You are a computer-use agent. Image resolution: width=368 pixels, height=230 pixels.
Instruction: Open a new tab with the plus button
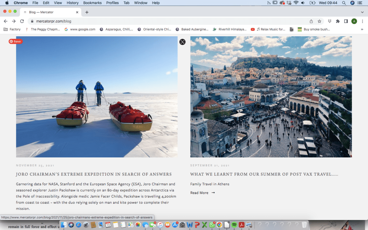click(x=87, y=12)
